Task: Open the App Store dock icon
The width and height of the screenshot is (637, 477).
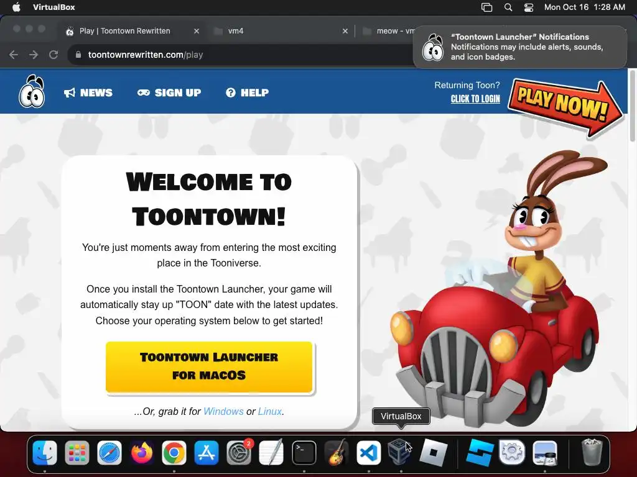Action: [x=207, y=453]
